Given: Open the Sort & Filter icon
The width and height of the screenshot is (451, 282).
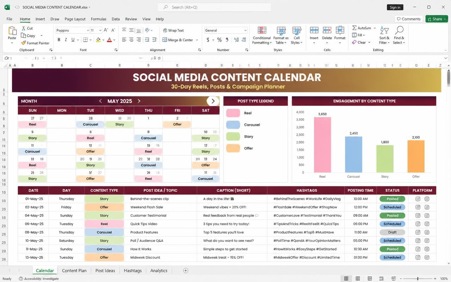Looking at the screenshot, I should tap(384, 31).
